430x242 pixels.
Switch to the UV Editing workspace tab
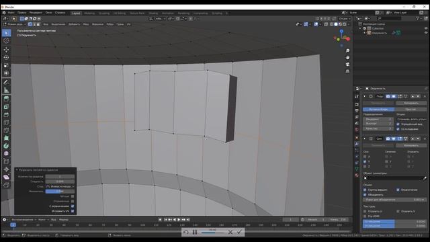point(120,13)
